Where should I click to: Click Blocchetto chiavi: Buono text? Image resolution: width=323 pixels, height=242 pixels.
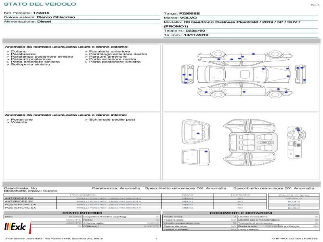coord(31,191)
